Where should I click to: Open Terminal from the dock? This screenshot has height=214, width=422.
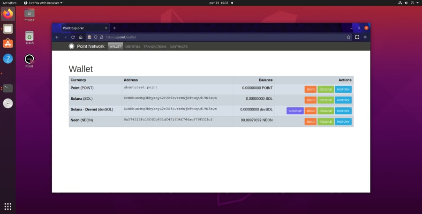[8, 88]
